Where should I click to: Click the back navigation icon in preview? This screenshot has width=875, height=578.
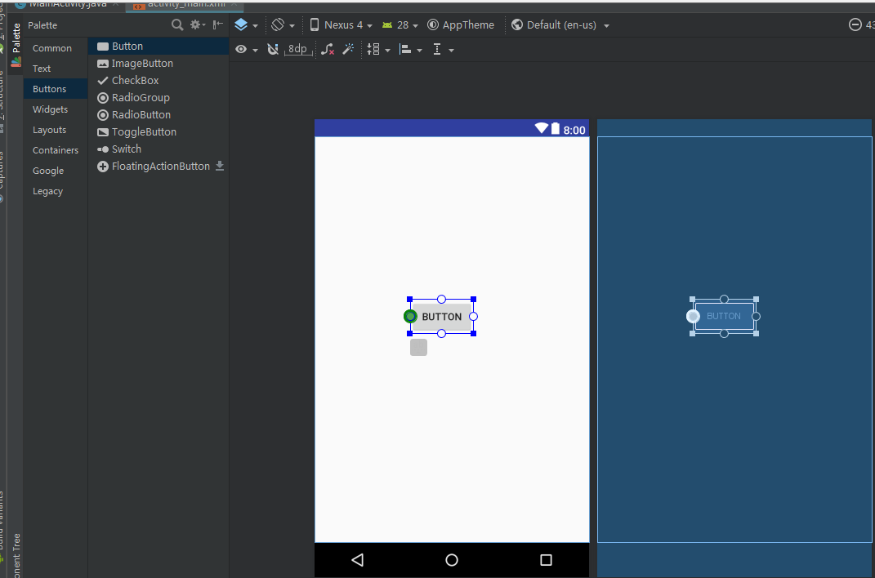point(358,559)
